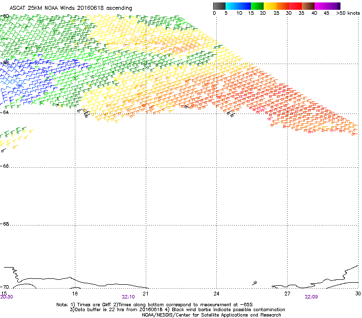Click the '35' label under the color bar
This screenshot has width=362, height=318.
[x=301, y=13]
